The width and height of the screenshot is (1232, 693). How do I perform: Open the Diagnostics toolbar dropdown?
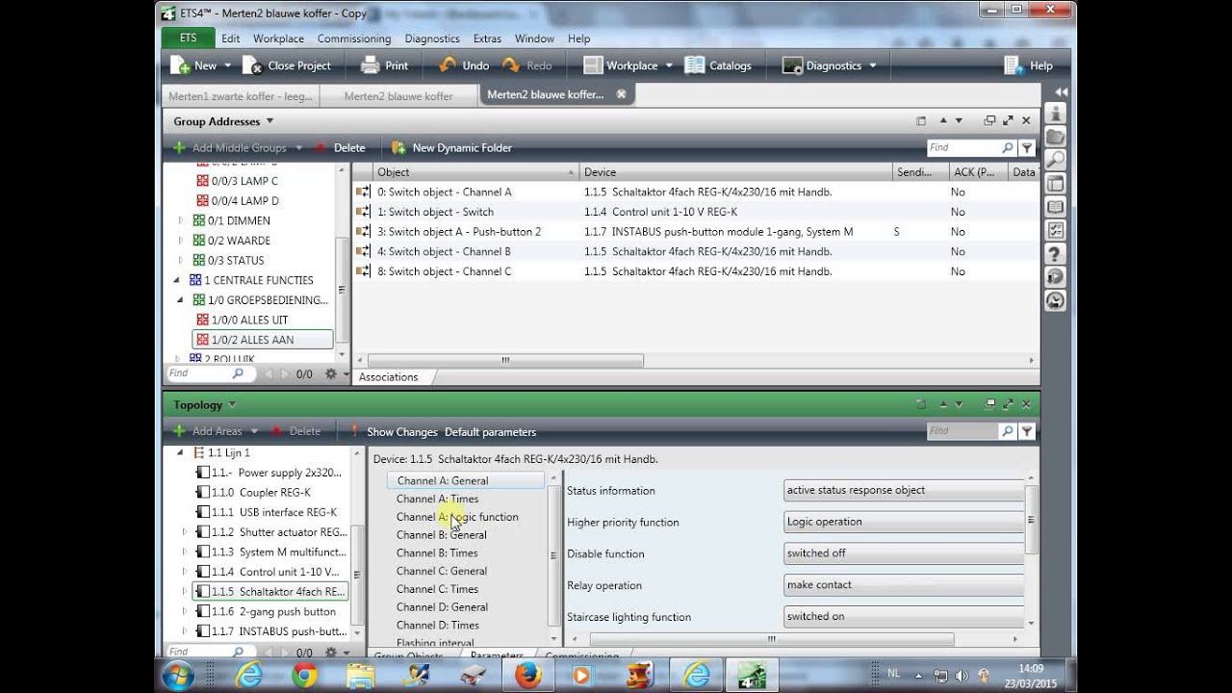873,65
